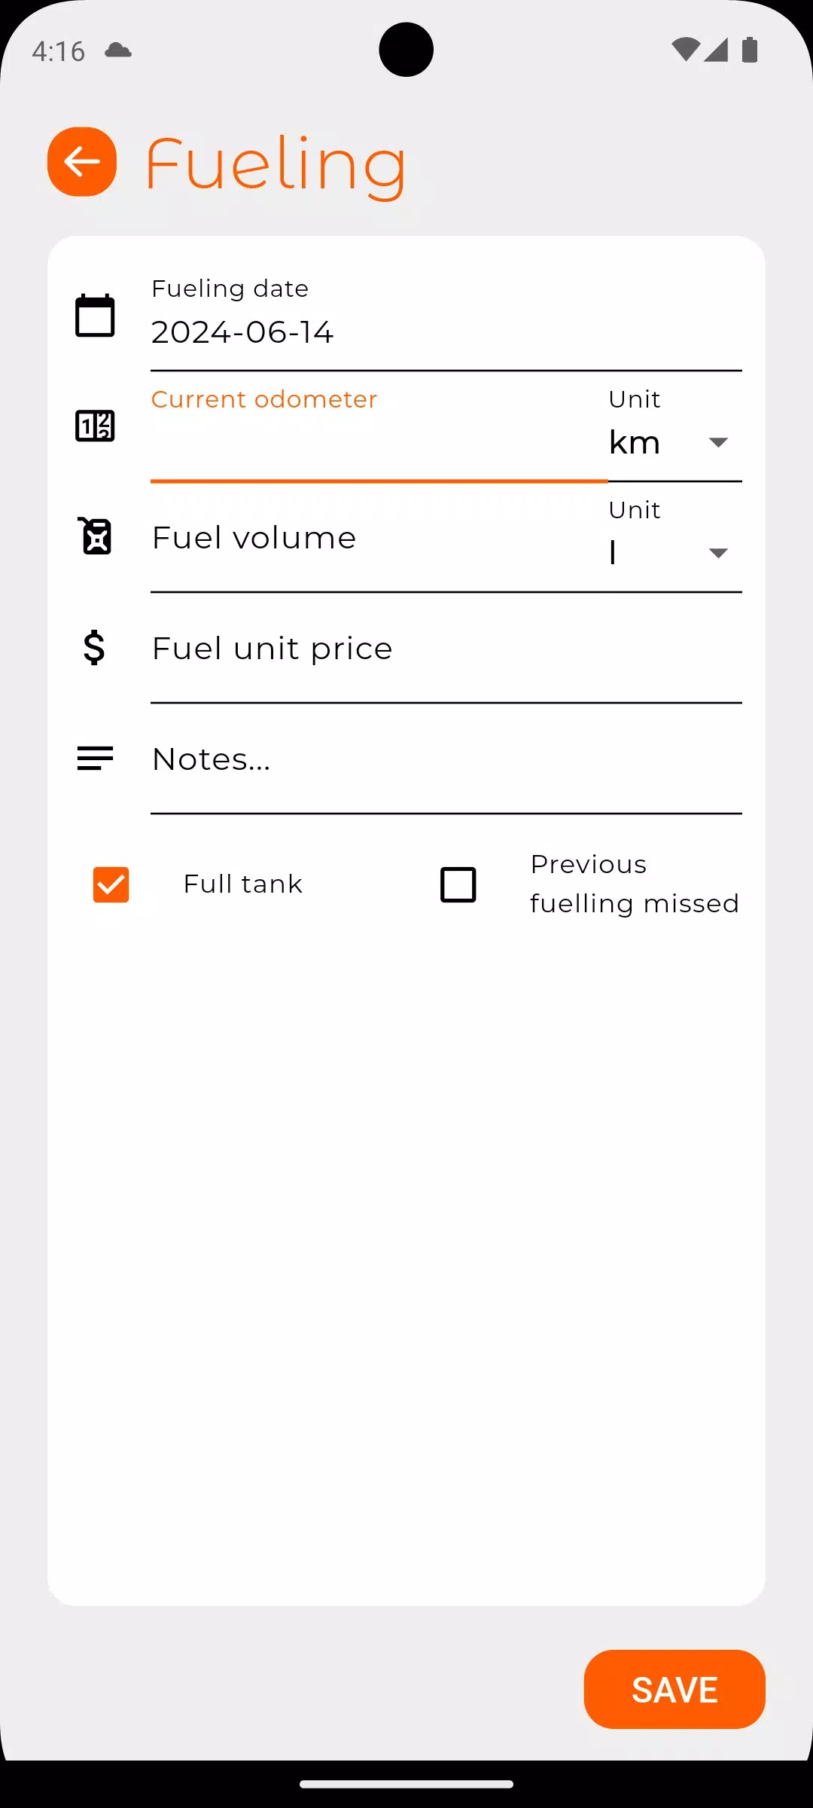Uncheck the Full tank checkbox
The height and width of the screenshot is (1808, 813).
(x=111, y=884)
